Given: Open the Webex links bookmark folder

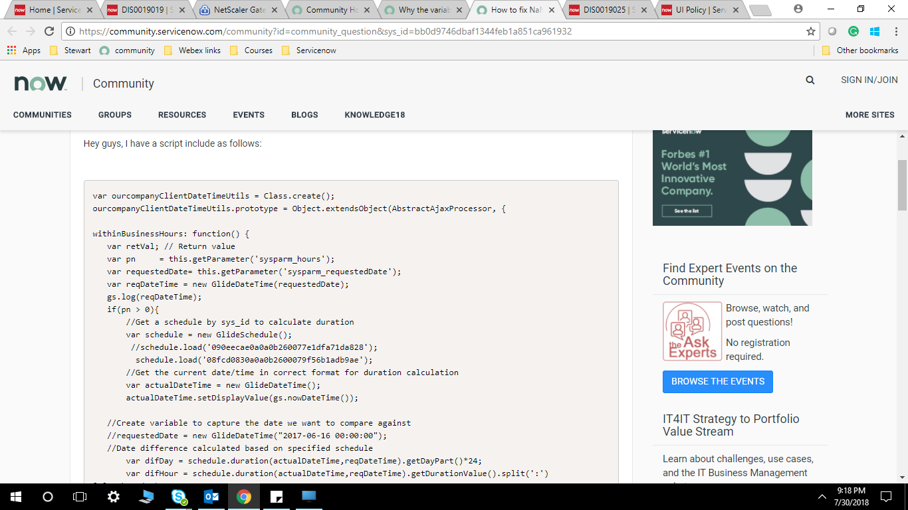Looking at the screenshot, I should click(192, 50).
